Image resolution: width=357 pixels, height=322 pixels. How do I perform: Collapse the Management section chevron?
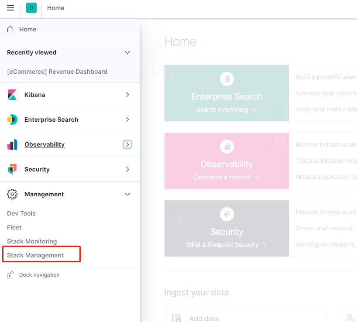tap(127, 194)
